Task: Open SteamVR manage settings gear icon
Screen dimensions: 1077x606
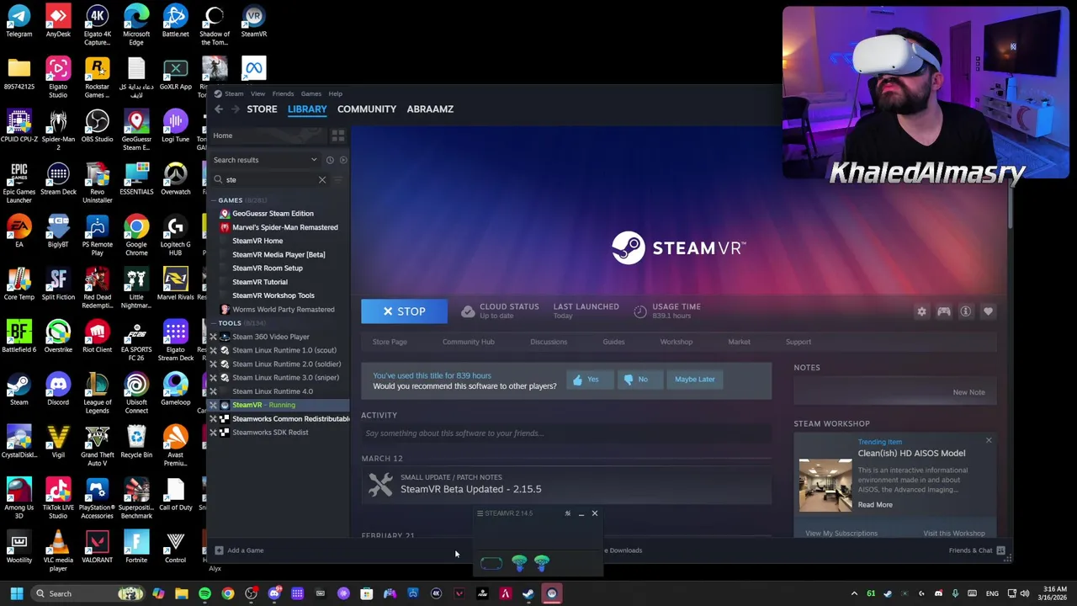Action: [921, 311]
